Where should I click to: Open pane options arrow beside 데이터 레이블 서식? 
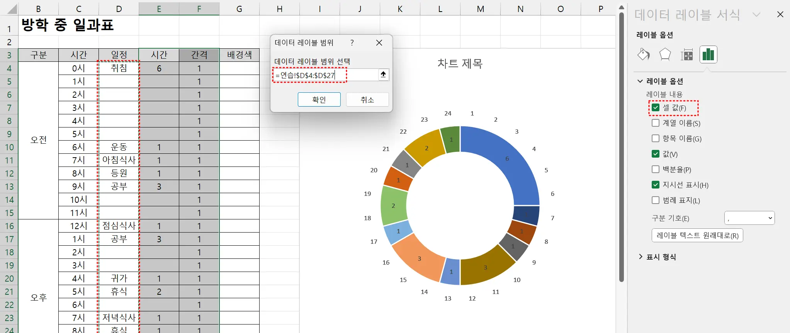(x=756, y=15)
